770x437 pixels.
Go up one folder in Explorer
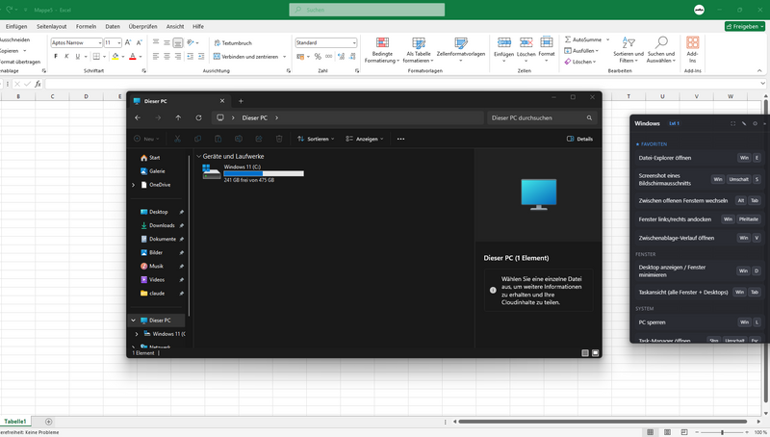(178, 117)
